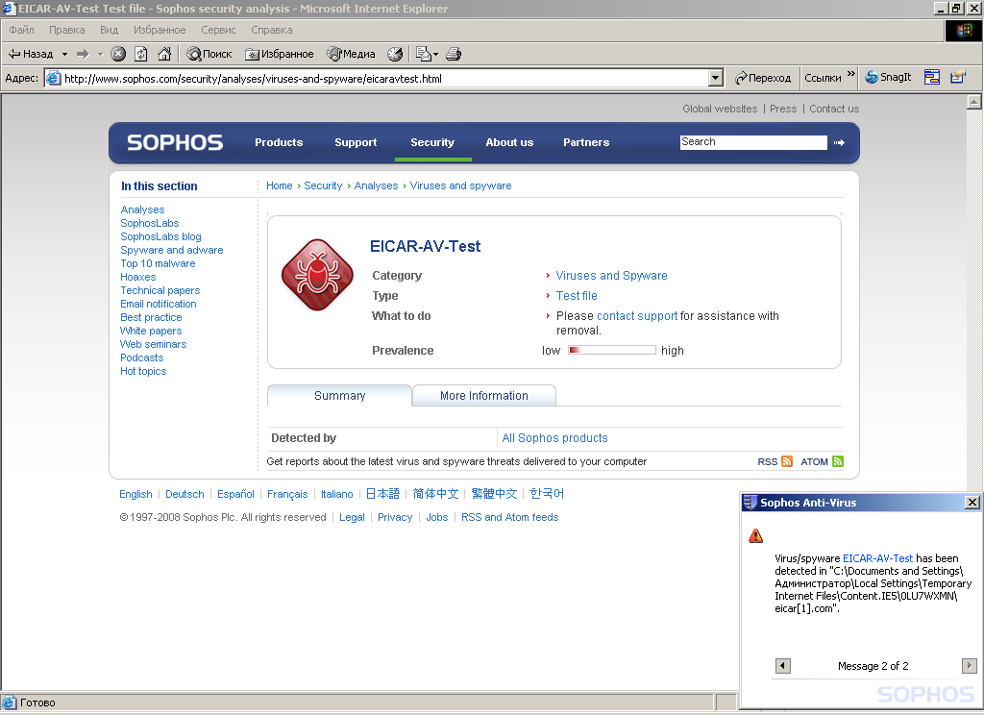Open the Справка menu
The height and width of the screenshot is (715, 984).
(x=271, y=30)
